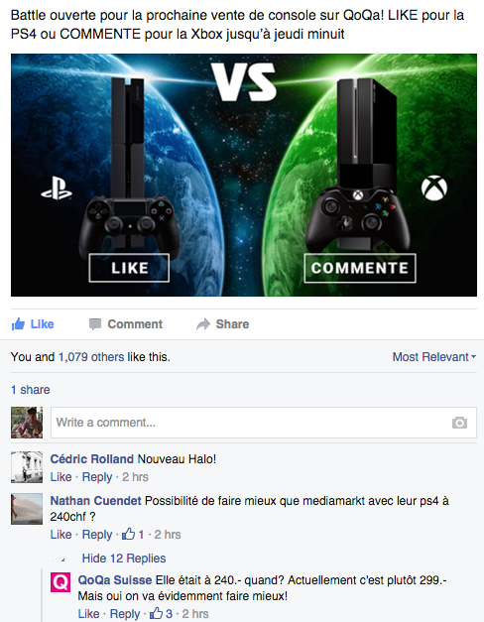
Task: Open the QoQa Suisse pink Q avatar
Action: click(x=60, y=582)
